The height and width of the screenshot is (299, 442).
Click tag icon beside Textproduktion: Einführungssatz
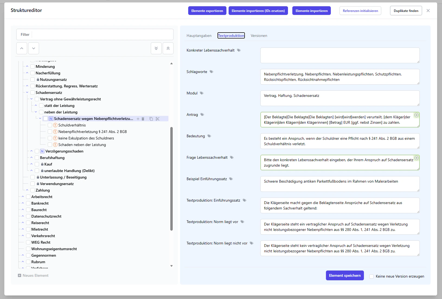click(x=245, y=200)
